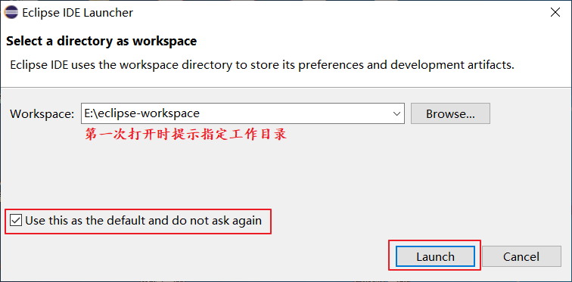572x282 pixels.
Task: Click the 'Select a directory as workspace' heading
Action: (x=101, y=41)
